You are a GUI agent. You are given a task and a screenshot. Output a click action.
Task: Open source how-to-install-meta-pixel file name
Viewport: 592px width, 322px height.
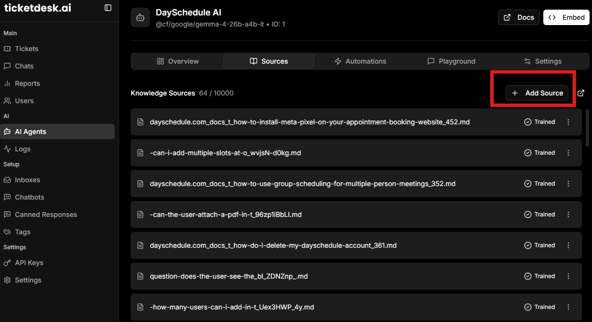tap(310, 122)
